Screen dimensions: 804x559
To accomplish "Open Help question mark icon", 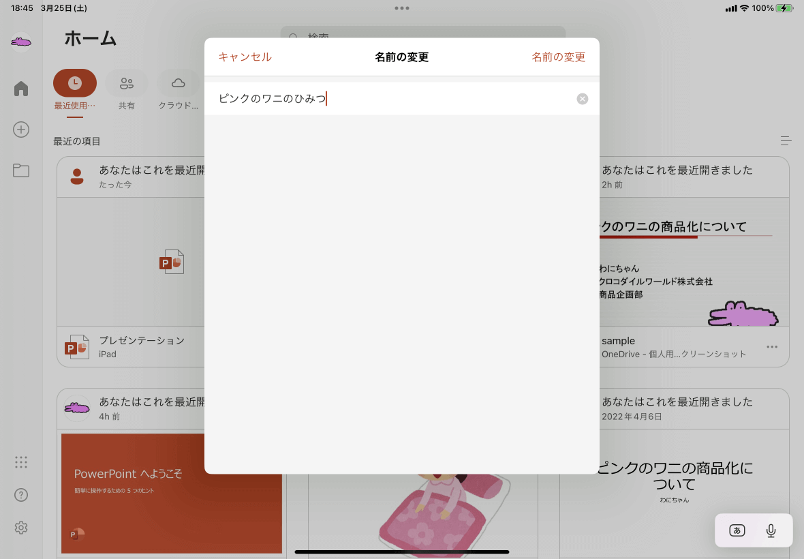I will coord(21,495).
